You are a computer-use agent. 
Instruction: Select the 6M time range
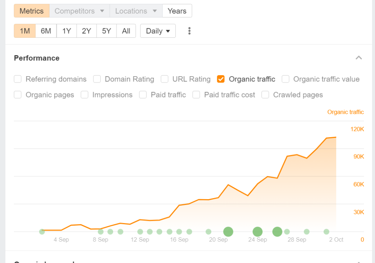tap(45, 31)
